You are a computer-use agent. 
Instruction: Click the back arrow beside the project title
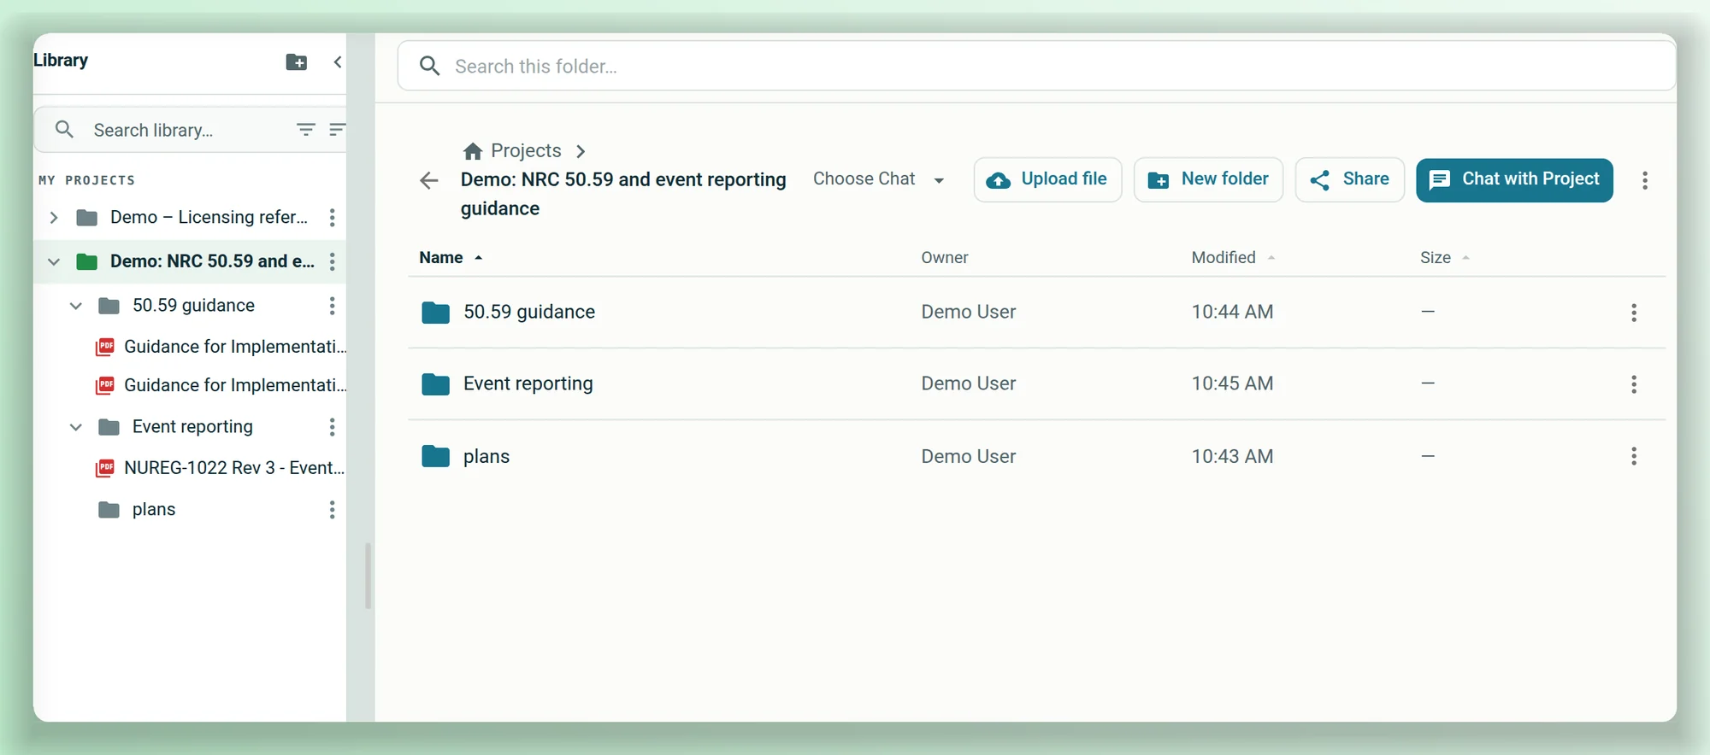429,180
